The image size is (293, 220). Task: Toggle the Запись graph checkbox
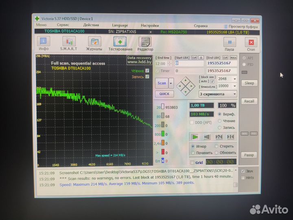click(x=147, y=76)
